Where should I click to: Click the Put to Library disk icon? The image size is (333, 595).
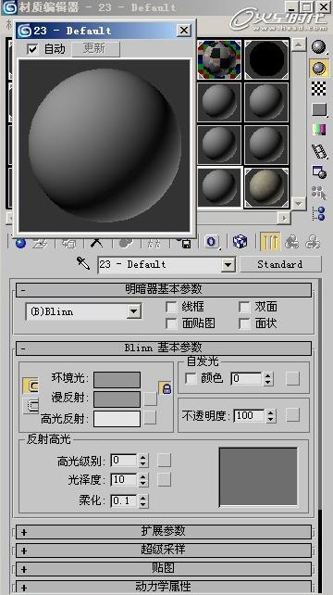pos(186,243)
